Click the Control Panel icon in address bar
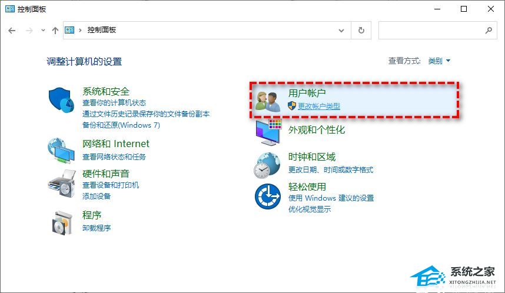Image resolution: width=505 pixels, height=293 pixels. pyautogui.click(x=69, y=30)
